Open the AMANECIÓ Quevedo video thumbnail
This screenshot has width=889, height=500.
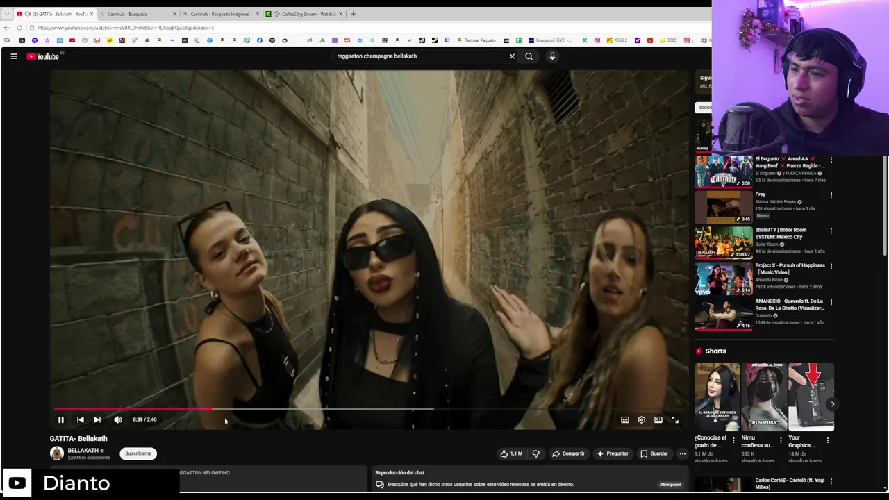tap(724, 313)
